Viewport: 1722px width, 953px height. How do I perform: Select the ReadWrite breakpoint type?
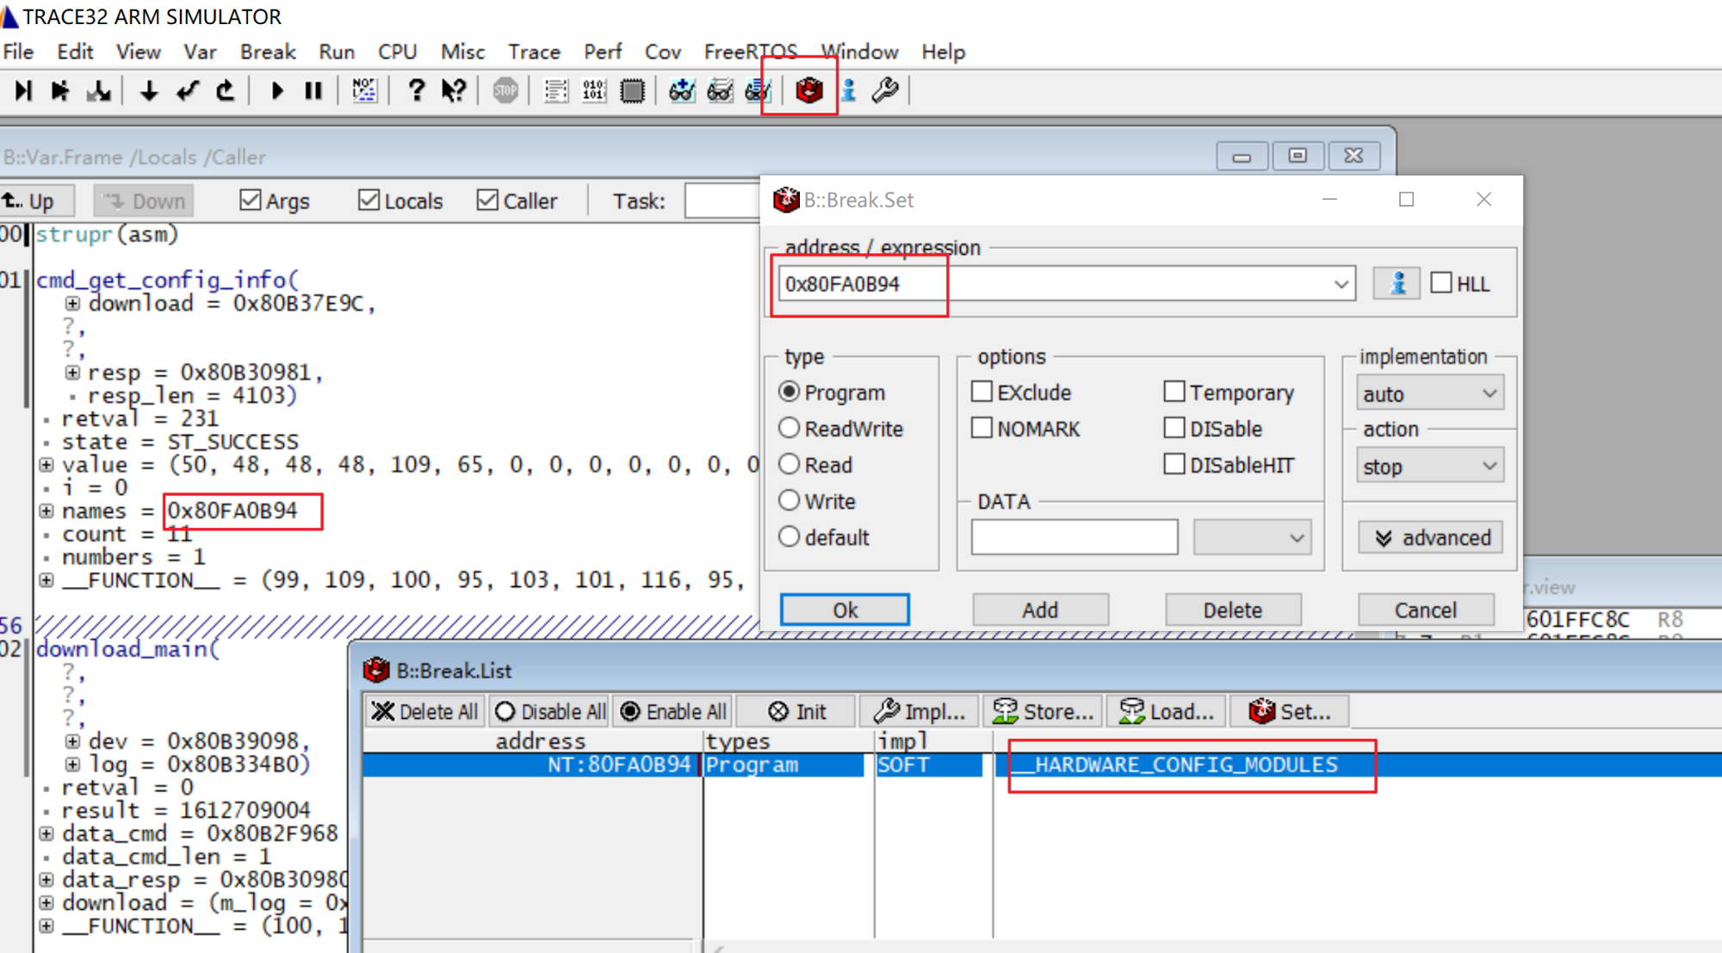pos(789,428)
